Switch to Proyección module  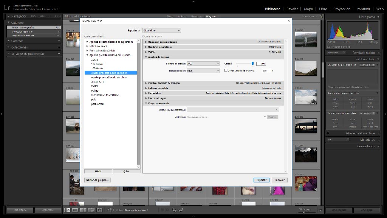pyautogui.click(x=342, y=9)
